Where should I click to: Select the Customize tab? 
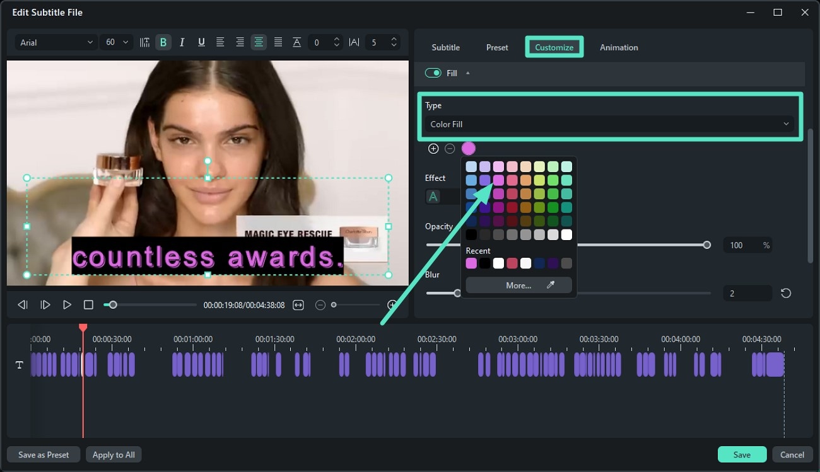click(x=554, y=47)
